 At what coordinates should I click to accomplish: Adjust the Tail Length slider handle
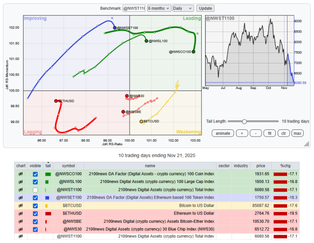click(244, 121)
